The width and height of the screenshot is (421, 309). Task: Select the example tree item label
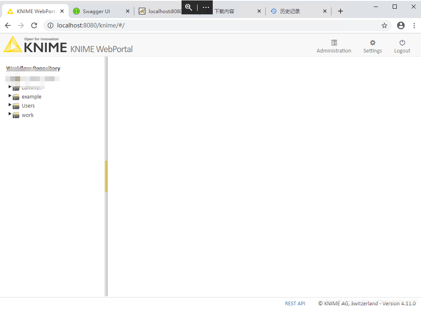32,97
